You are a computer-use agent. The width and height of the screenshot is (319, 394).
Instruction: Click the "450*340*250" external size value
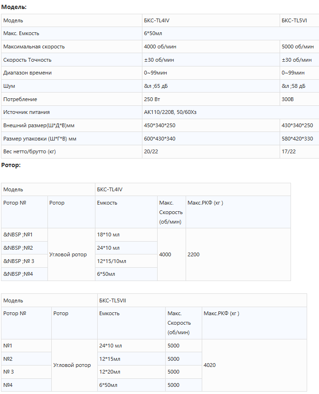coord(159,125)
